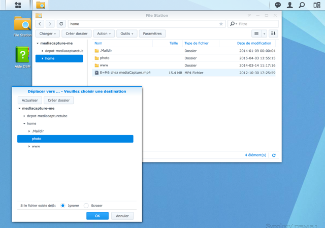Open the Outils dropdown menu
This screenshot has height=228, width=325.
127,34
